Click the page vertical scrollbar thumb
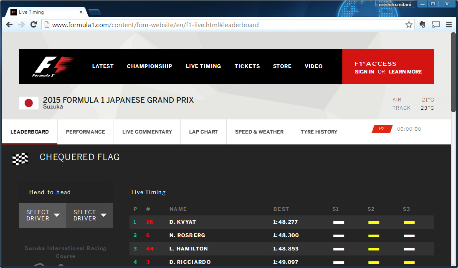Viewport: 458px width, 268px height. click(x=453, y=72)
